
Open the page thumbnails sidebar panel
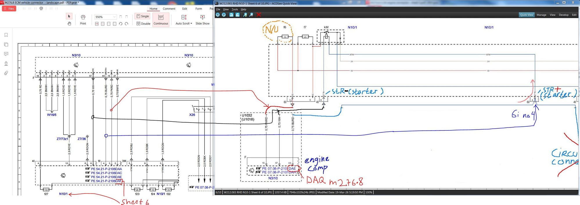[6, 45]
